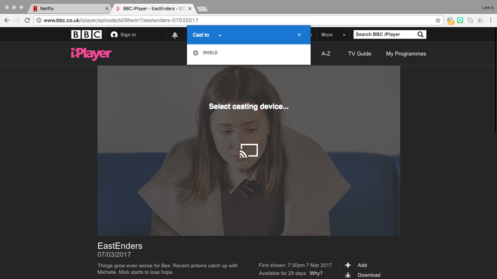
Task: Open the TV Guide page
Action: (x=360, y=54)
